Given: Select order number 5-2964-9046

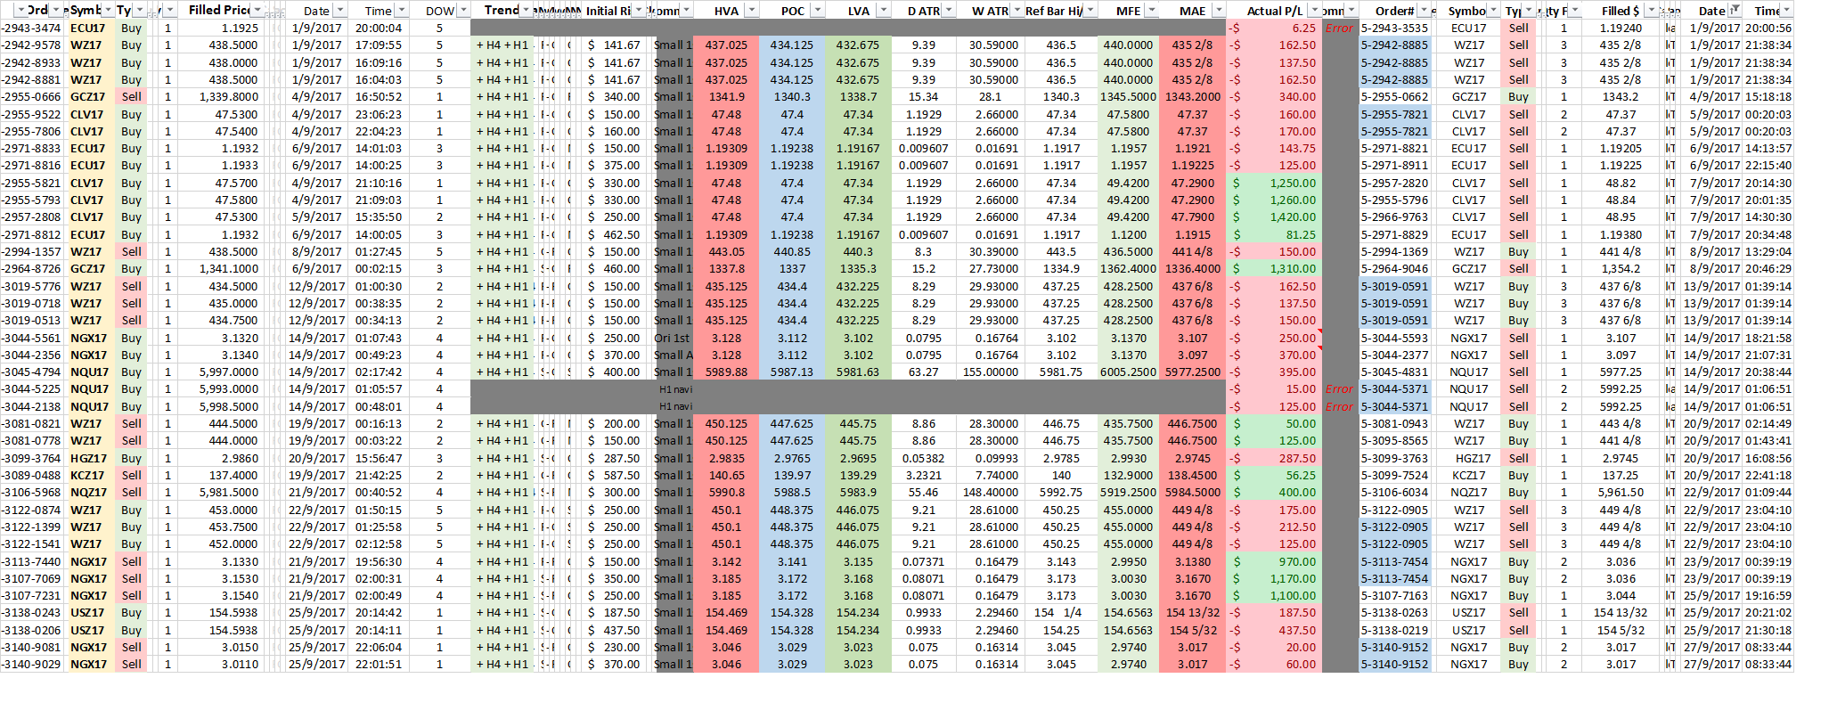Looking at the screenshot, I should [x=1395, y=269].
